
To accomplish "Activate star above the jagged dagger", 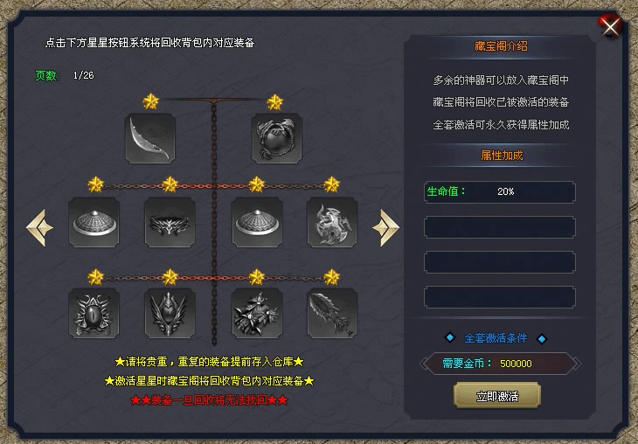I will 331,277.
